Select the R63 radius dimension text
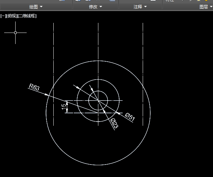213x177 pixels. pyautogui.click(x=34, y=87)
